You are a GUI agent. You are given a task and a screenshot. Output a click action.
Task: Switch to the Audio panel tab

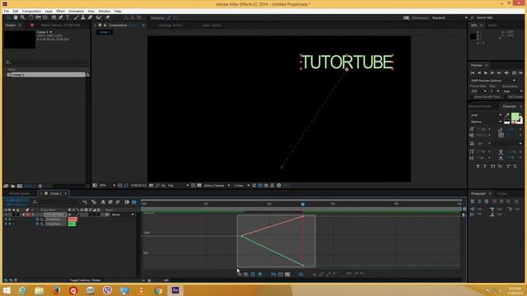[x=492, y=25]
